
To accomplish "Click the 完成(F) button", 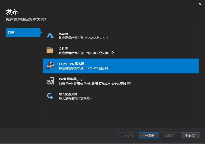I will [169, 135].
